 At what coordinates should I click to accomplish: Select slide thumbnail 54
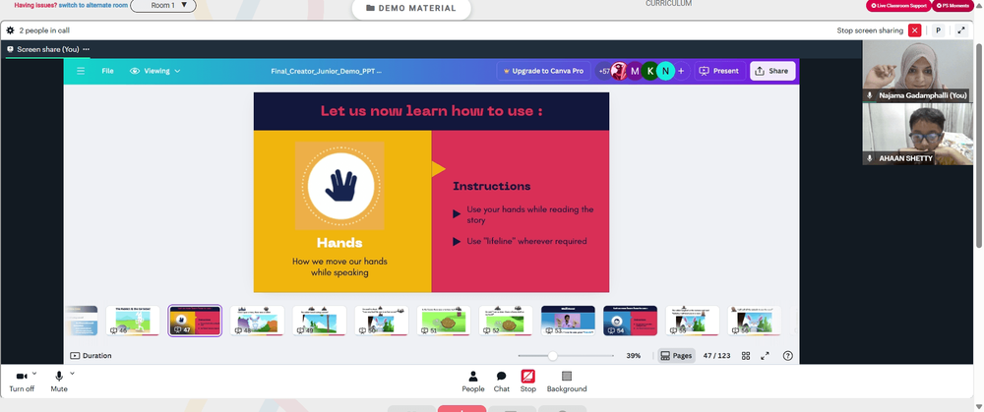click(630, 321)
